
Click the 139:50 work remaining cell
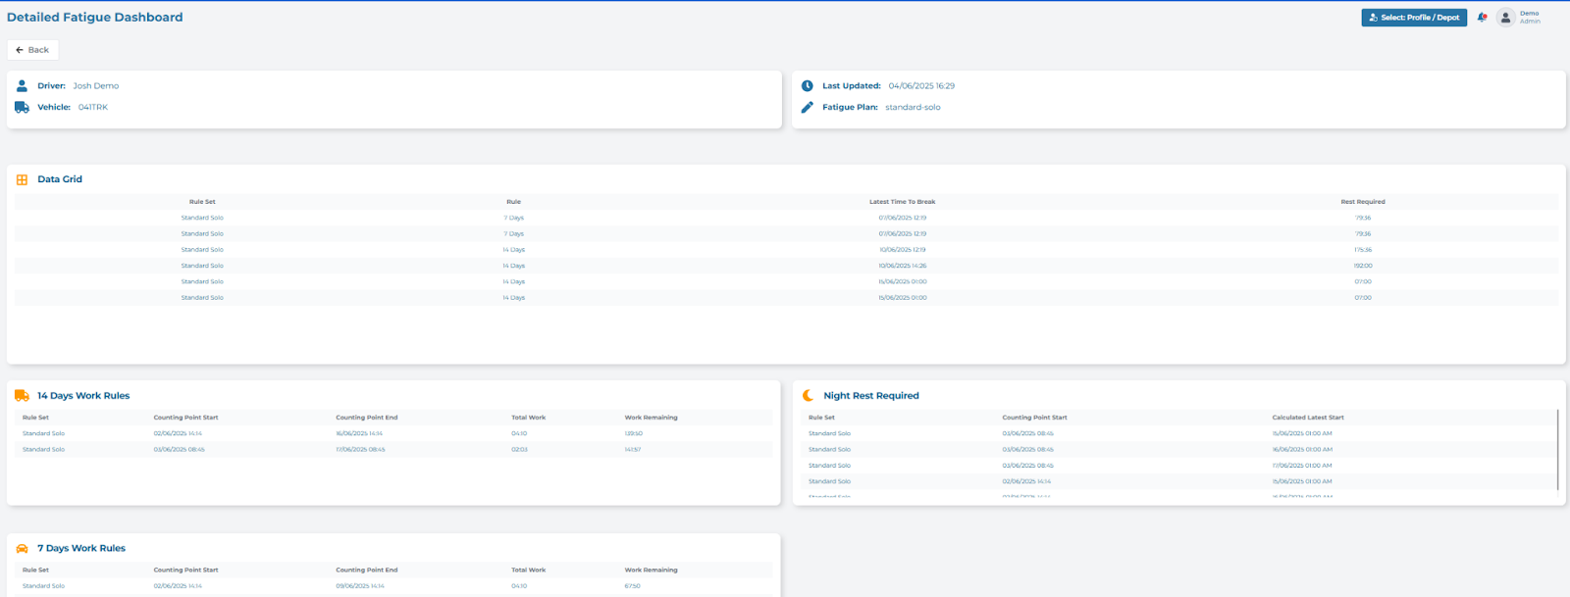[x=634, y=433]
